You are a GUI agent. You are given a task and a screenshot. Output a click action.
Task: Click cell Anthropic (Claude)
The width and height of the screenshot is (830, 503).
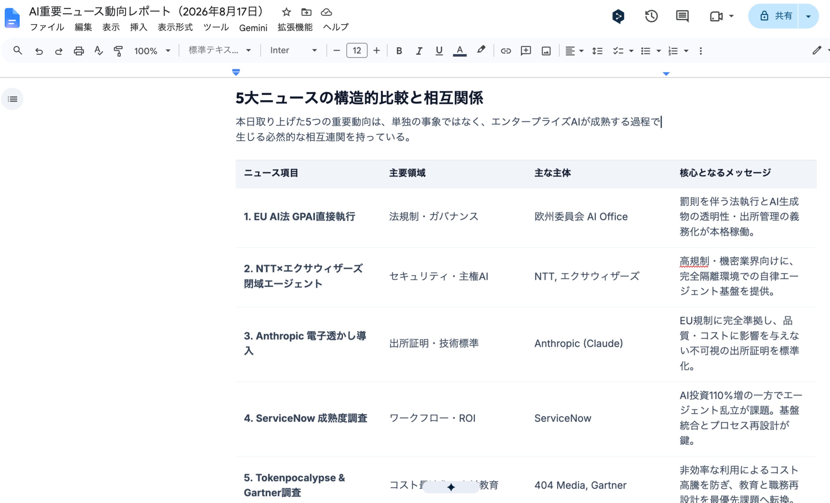[x=578, y=344]
